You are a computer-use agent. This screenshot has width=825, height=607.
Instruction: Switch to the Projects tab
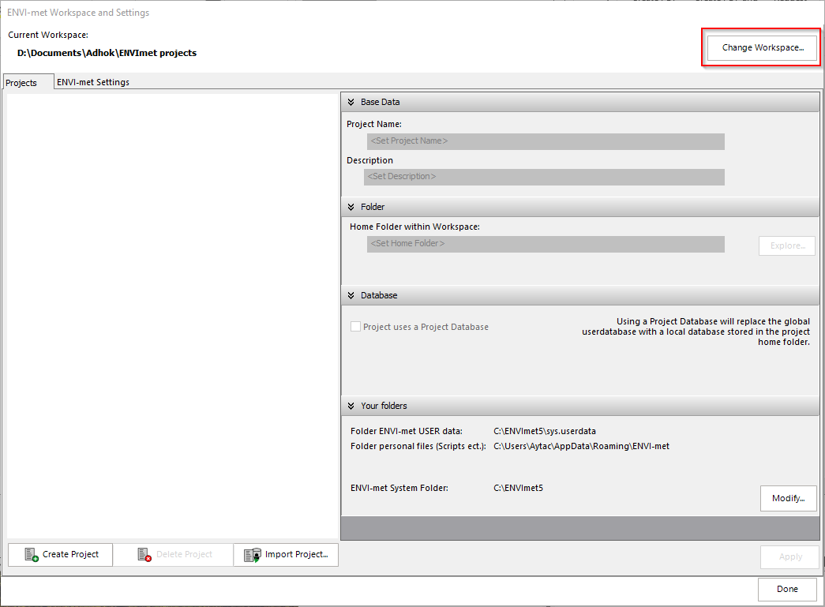pos(21,83)
